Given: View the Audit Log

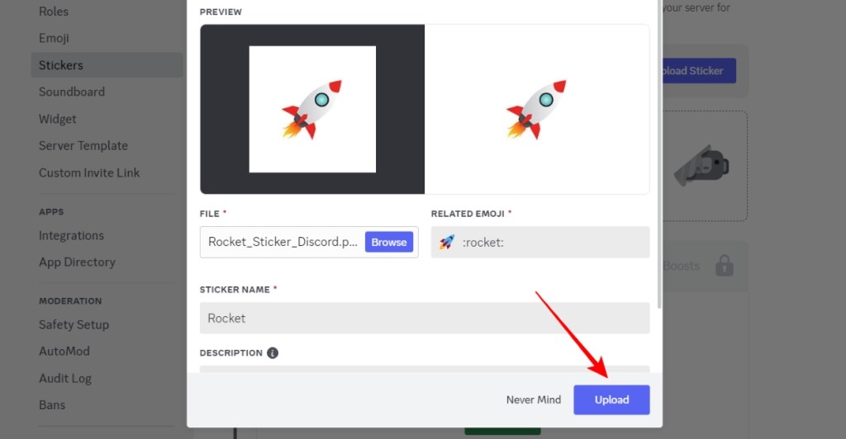Looking at the screenshot, I should [65, 378].
